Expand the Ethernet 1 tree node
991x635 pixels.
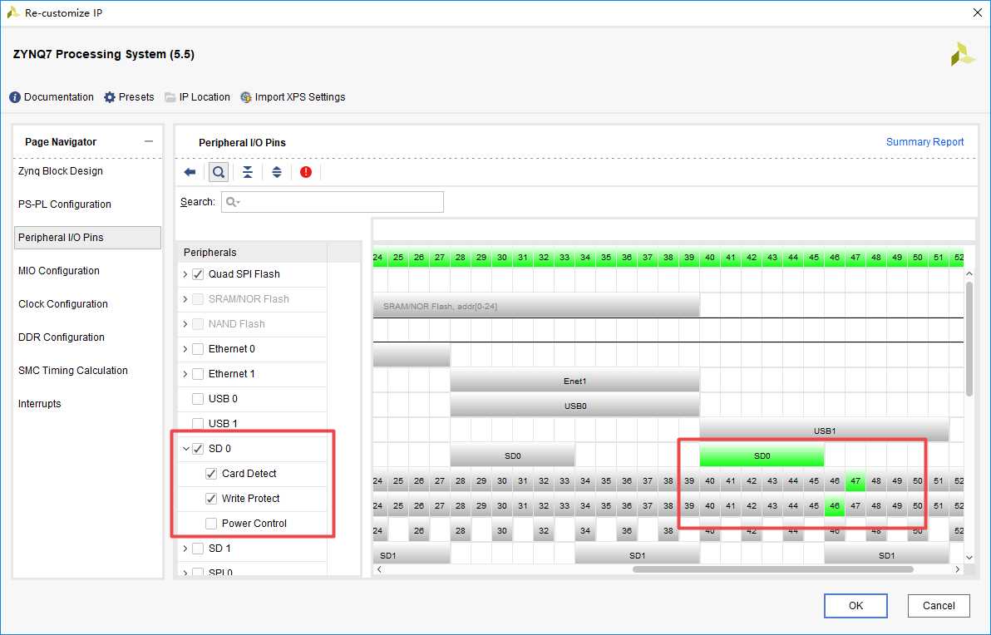click(185, 374)
